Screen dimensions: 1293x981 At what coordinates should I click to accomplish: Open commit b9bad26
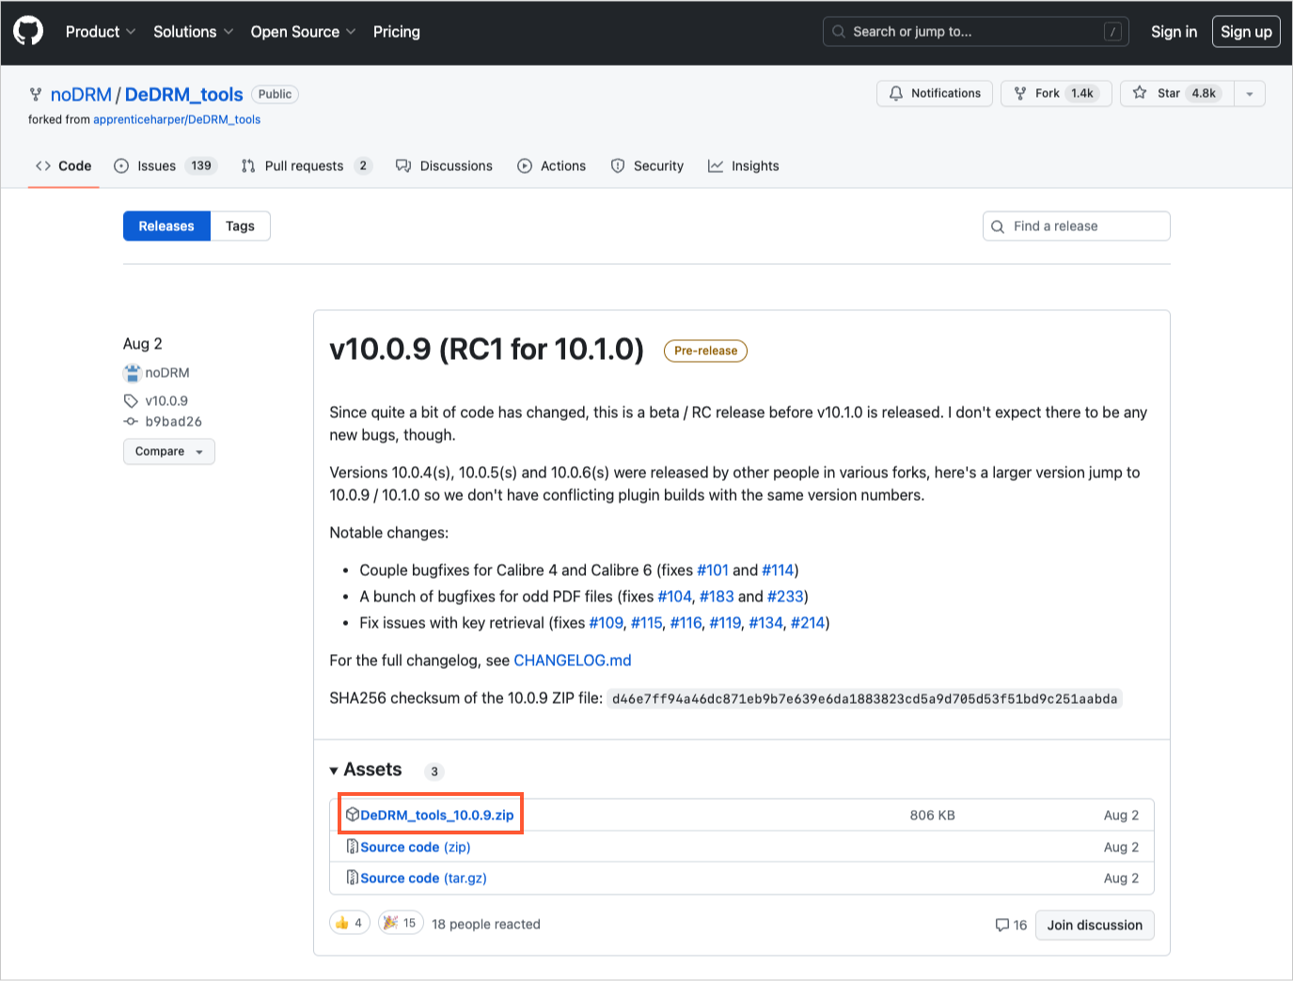pyautogui.click(x=173, y=422)
